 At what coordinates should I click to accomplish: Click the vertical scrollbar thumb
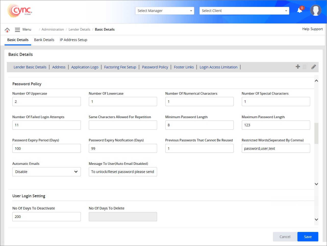click(316, 133)
